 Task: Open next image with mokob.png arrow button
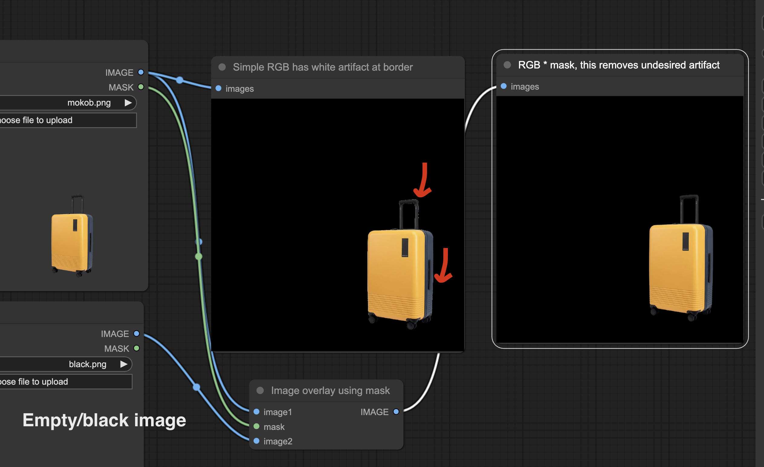pyautogui.click(x=129, y=103)
